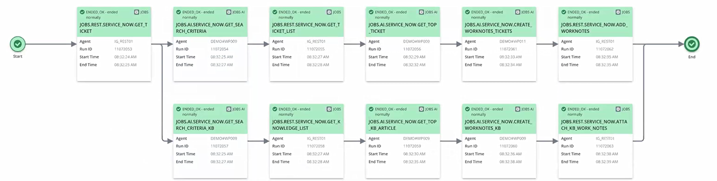717x181 pixels.
Task: Click JOBS AI gear icon on GET_TOP_KB_ARTICLE card
Action: click(421, 108)
